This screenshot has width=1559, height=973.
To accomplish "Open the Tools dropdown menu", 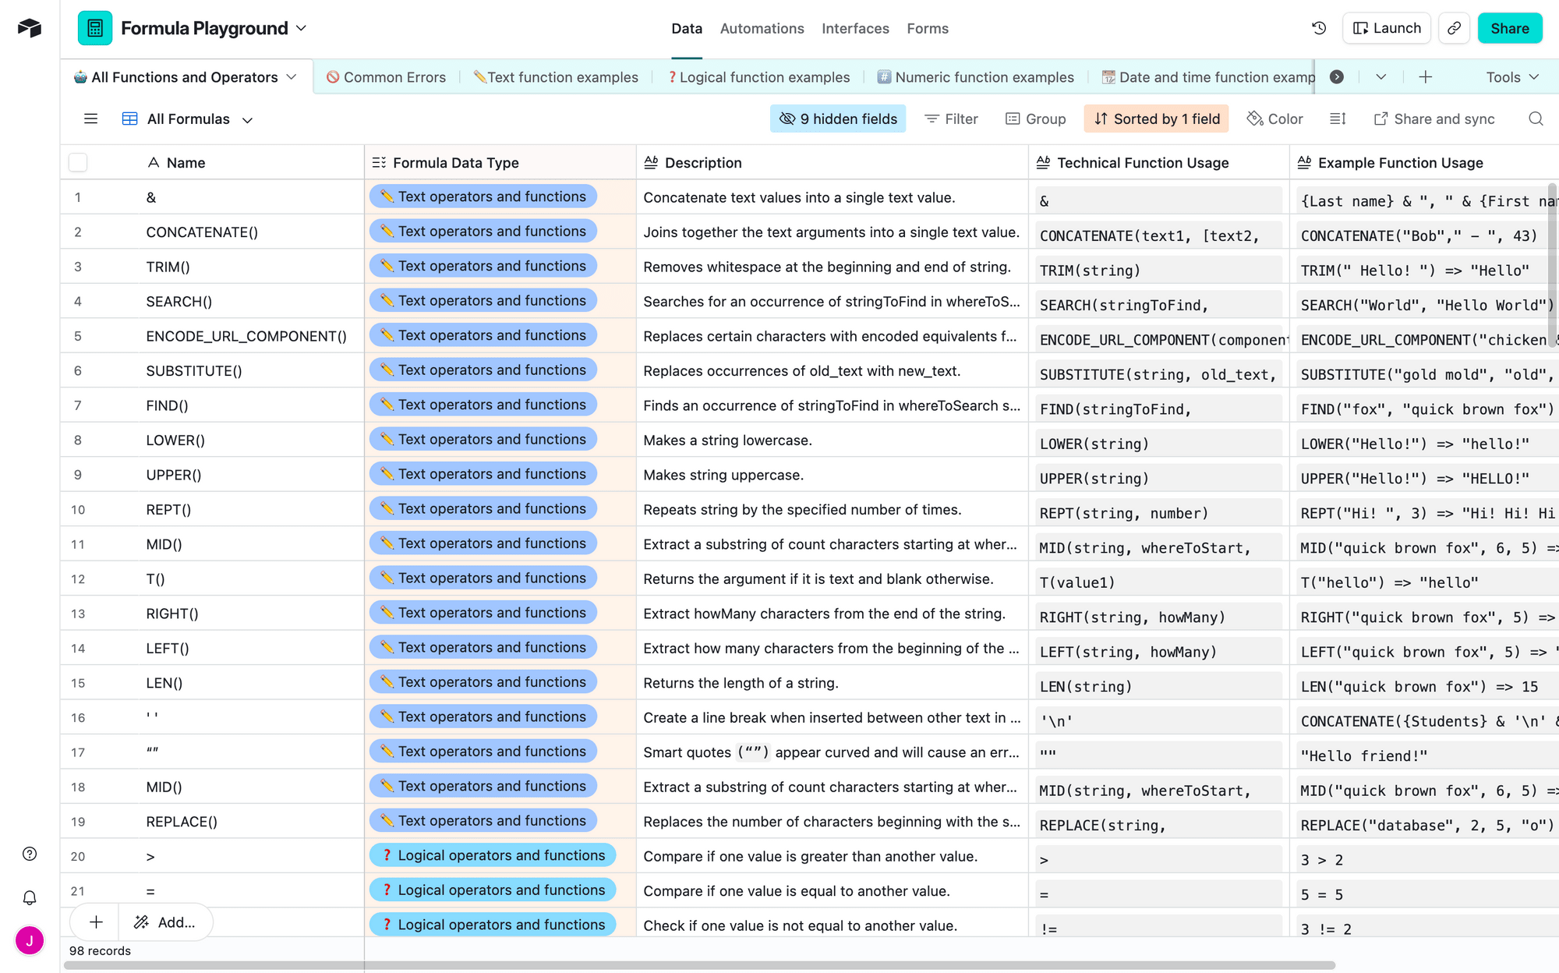I will (1511, 76).
